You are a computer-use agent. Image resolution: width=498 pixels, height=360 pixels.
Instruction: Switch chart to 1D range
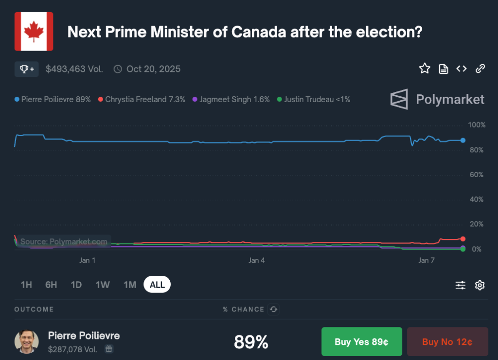pos(76,285)
